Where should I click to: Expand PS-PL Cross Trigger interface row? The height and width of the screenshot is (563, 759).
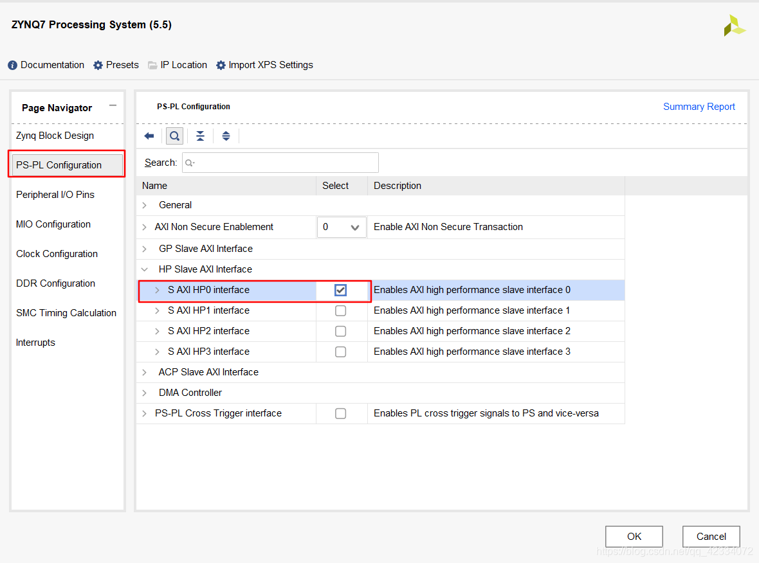[145, 413]
